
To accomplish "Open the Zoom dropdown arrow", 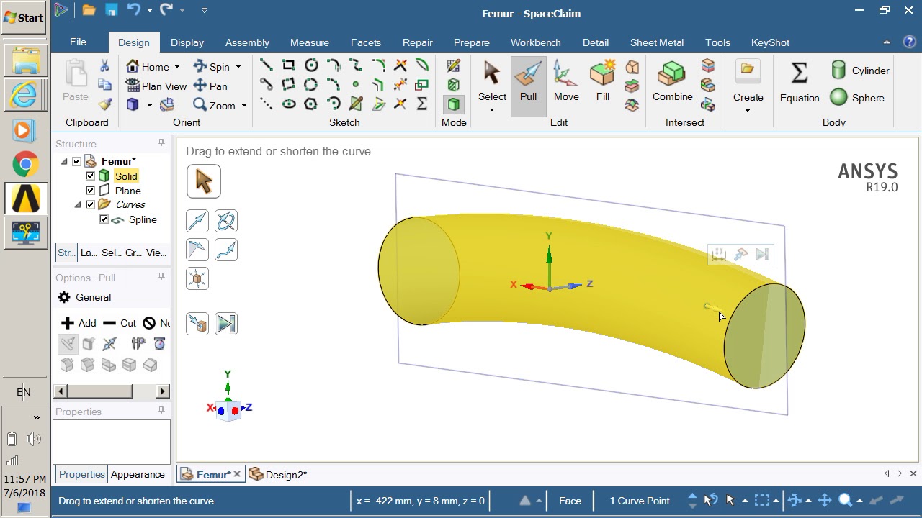I will coord(243,106).
